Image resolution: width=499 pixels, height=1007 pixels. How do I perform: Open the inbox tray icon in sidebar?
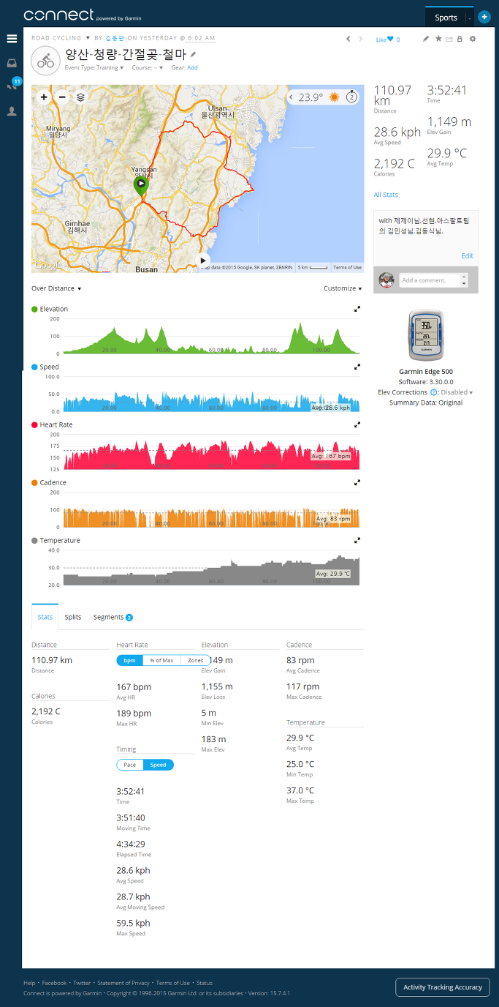[x=12, y=63]
